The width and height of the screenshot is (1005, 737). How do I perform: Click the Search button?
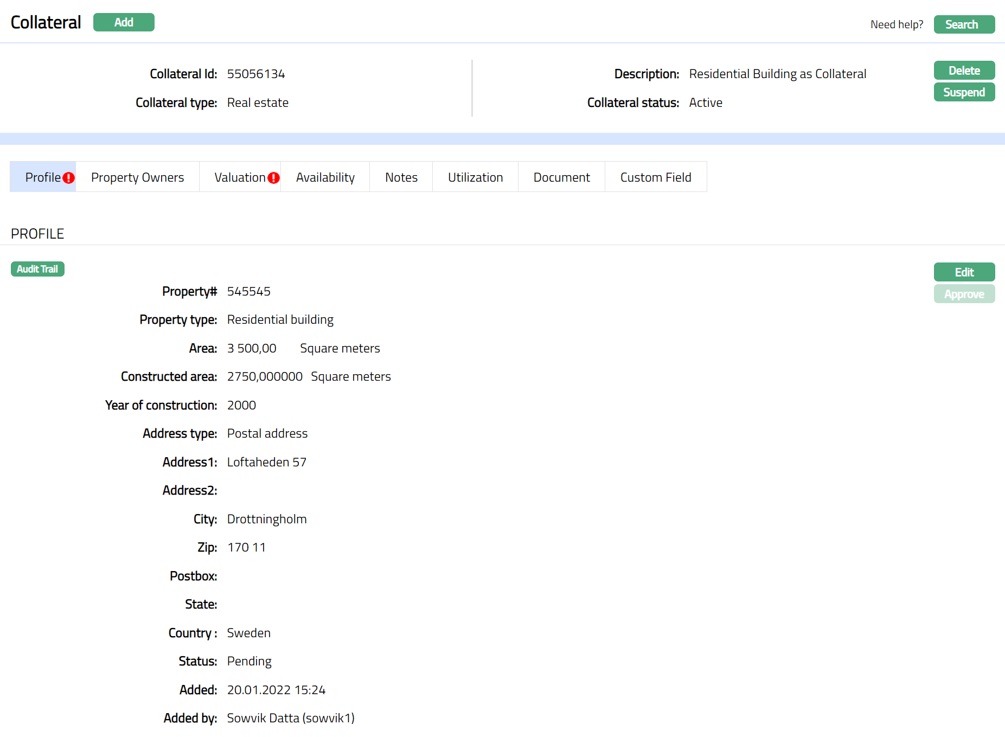tap(964, 24)
